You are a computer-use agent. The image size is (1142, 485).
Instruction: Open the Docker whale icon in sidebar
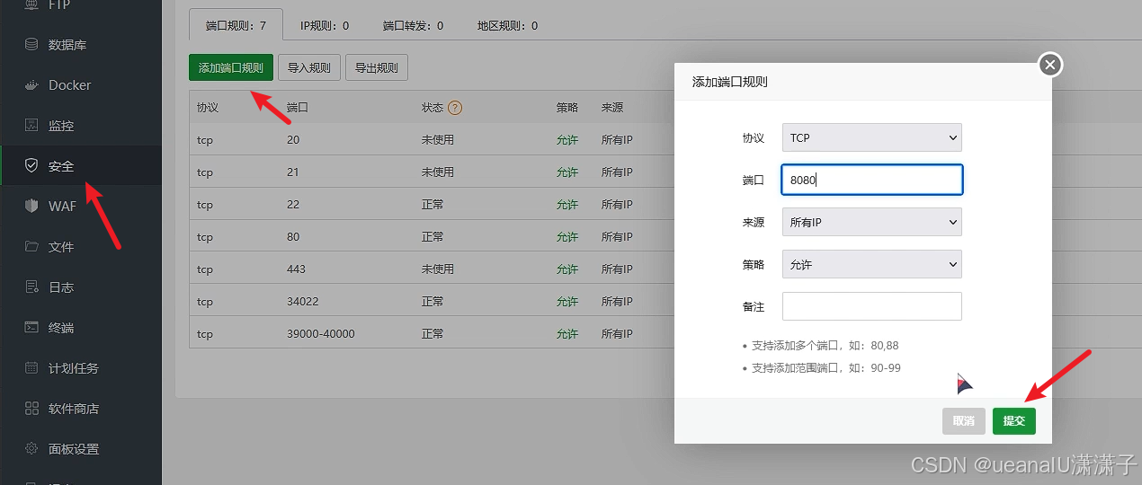pos(31,84)
